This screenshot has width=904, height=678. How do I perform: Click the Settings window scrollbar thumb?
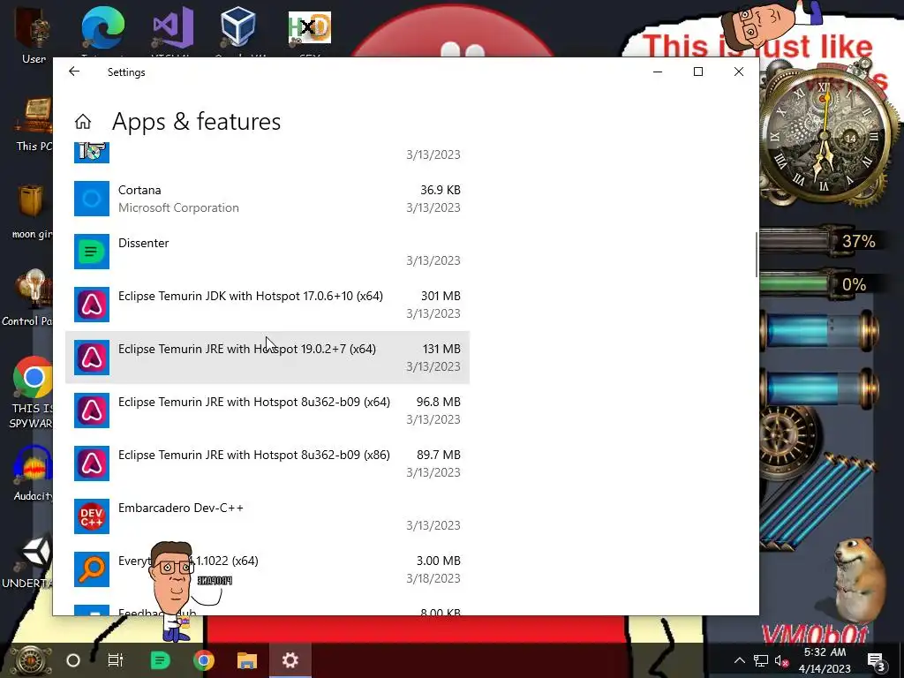click(x=757, y=254)
